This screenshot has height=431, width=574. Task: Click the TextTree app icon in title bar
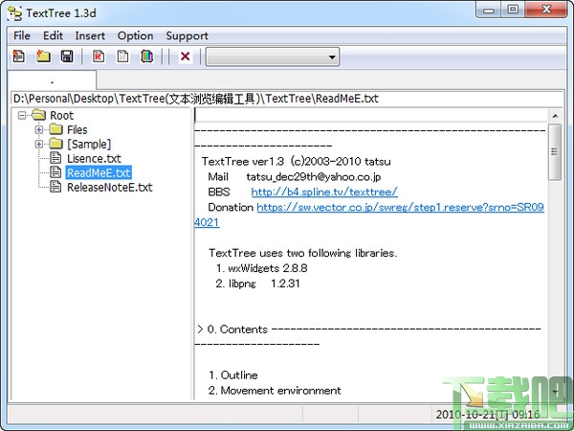(x=14, y=13)
